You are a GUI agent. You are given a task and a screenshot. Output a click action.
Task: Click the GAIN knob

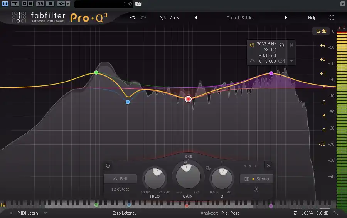188,176
